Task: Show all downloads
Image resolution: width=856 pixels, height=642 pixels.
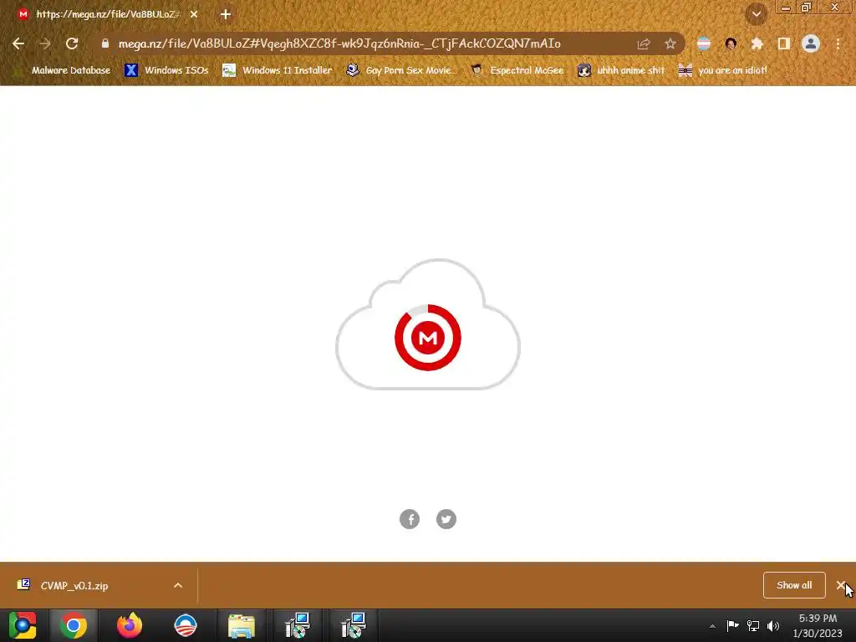Action: pos(794,585)
